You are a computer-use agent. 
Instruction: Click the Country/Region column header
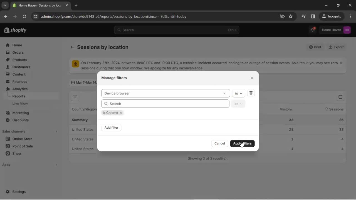tap(84, 109)
